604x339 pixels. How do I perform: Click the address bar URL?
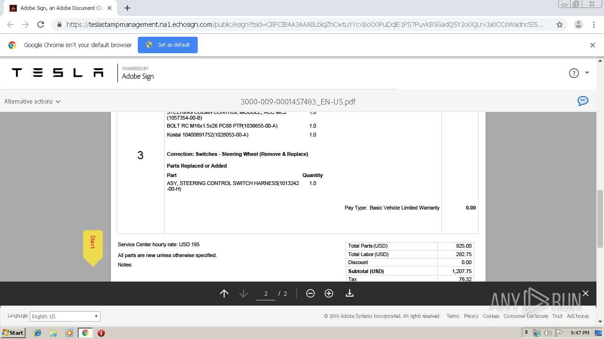click(x=304, y=24)
